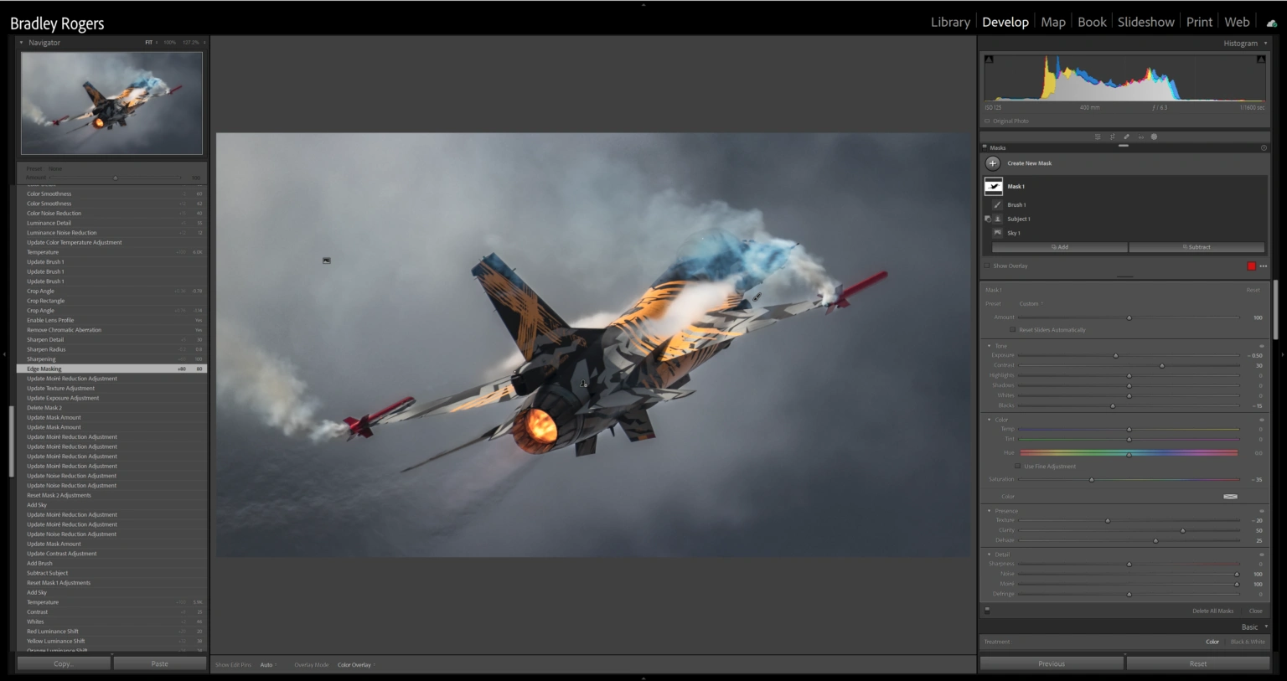Collapse the Presence section triangle
Viewport: 1287px width, 681px height.
point(989,511)
